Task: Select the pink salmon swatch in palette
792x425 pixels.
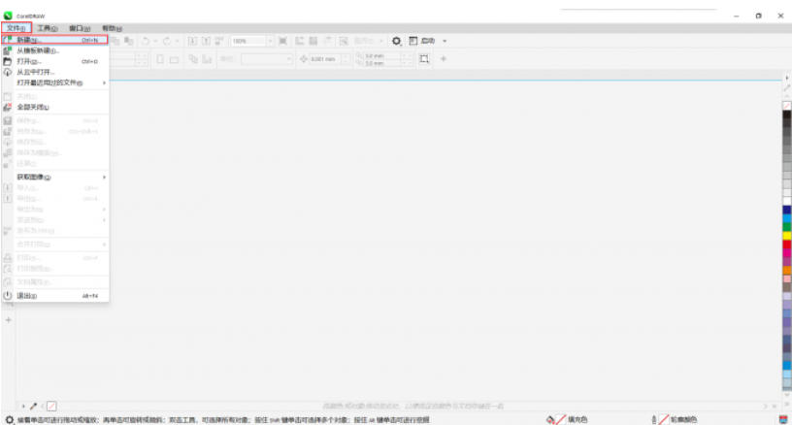Action: [x=787, y=279]
